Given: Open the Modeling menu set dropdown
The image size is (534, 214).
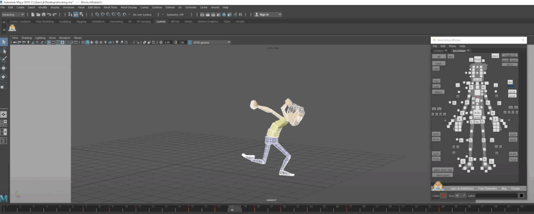Looking at the screenshot, I should (x=13, y=15).
